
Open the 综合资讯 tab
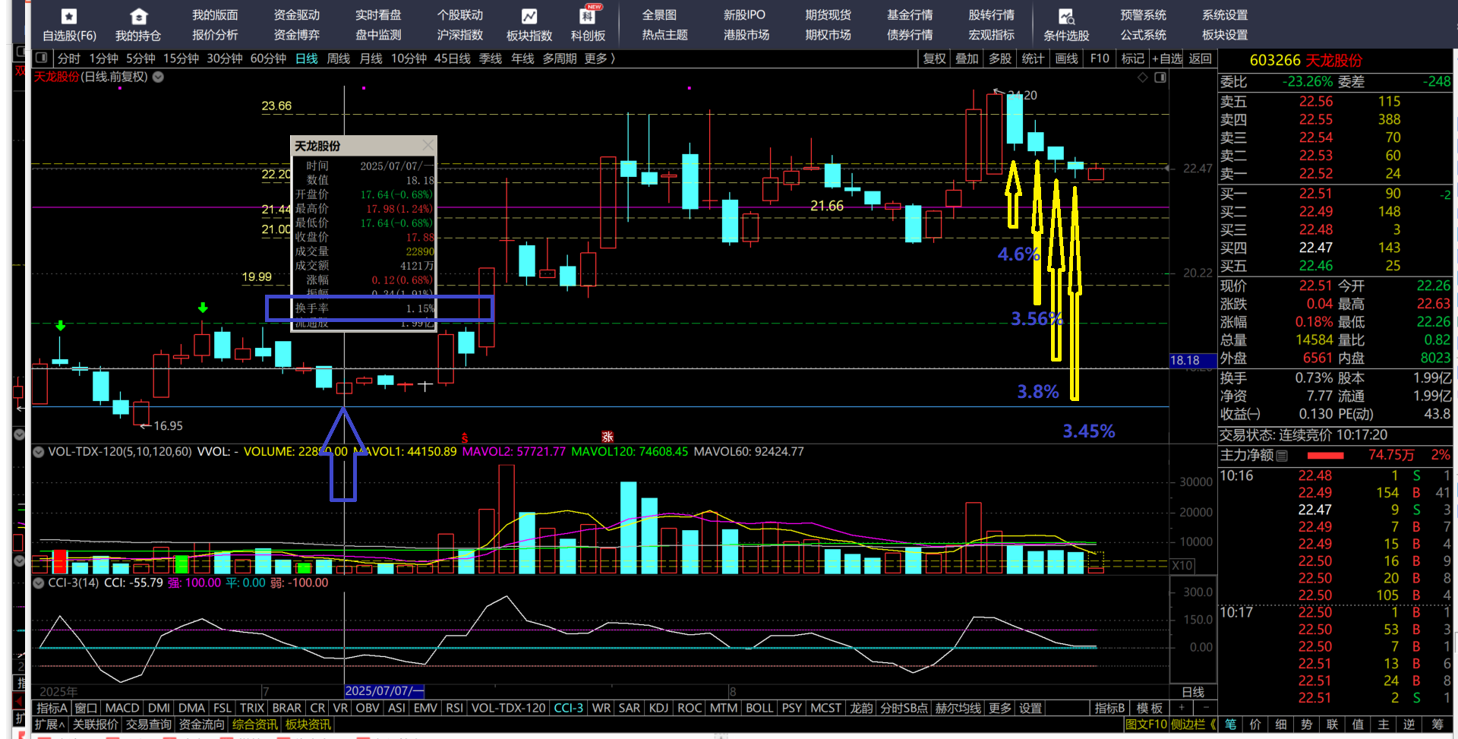[254, 725]
